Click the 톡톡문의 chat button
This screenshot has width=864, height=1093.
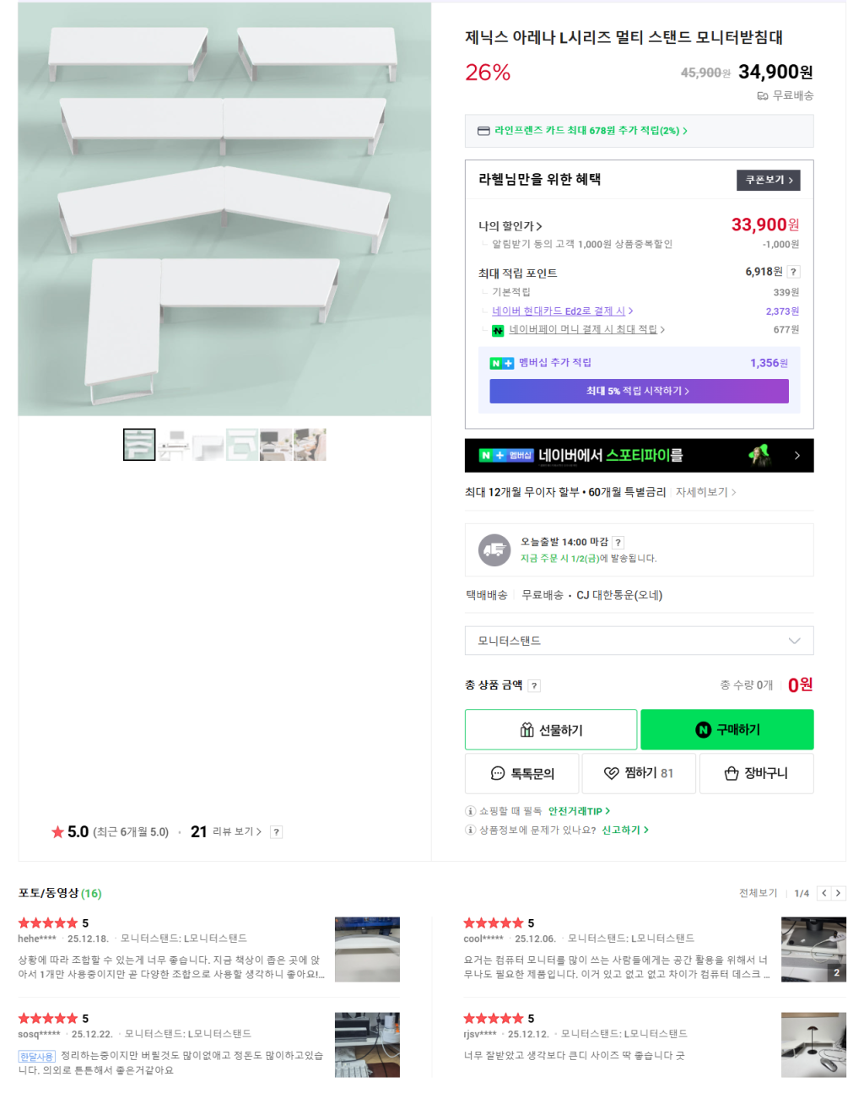pos(522,773)
